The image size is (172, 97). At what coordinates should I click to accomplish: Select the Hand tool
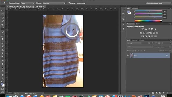pos(2,75)
